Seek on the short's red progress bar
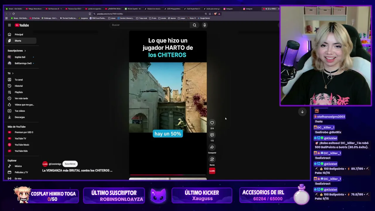Screen dimensions: 375x211 (x=168, y=175)
